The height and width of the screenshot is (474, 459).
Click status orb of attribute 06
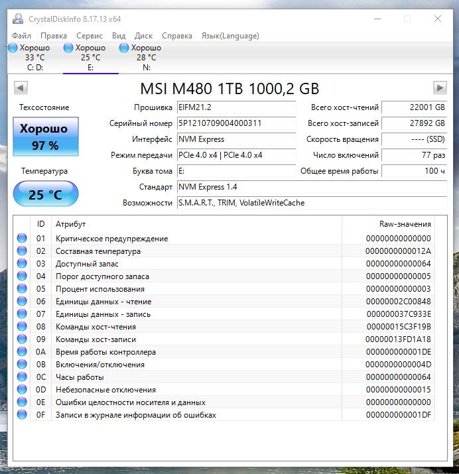(22, 302)
